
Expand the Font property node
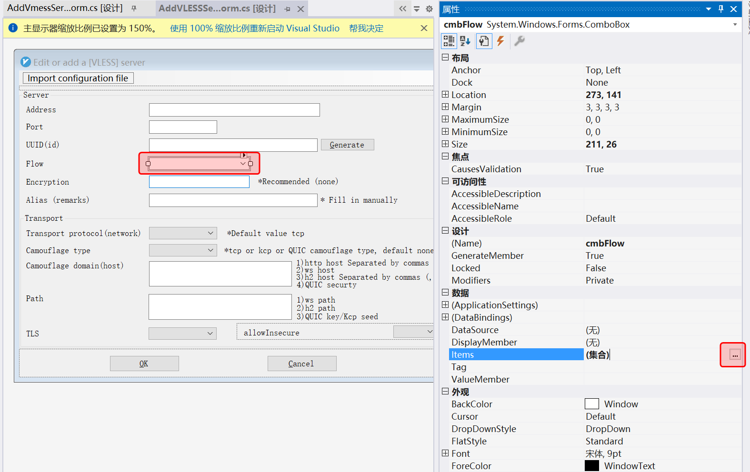[x=445, y=453]
